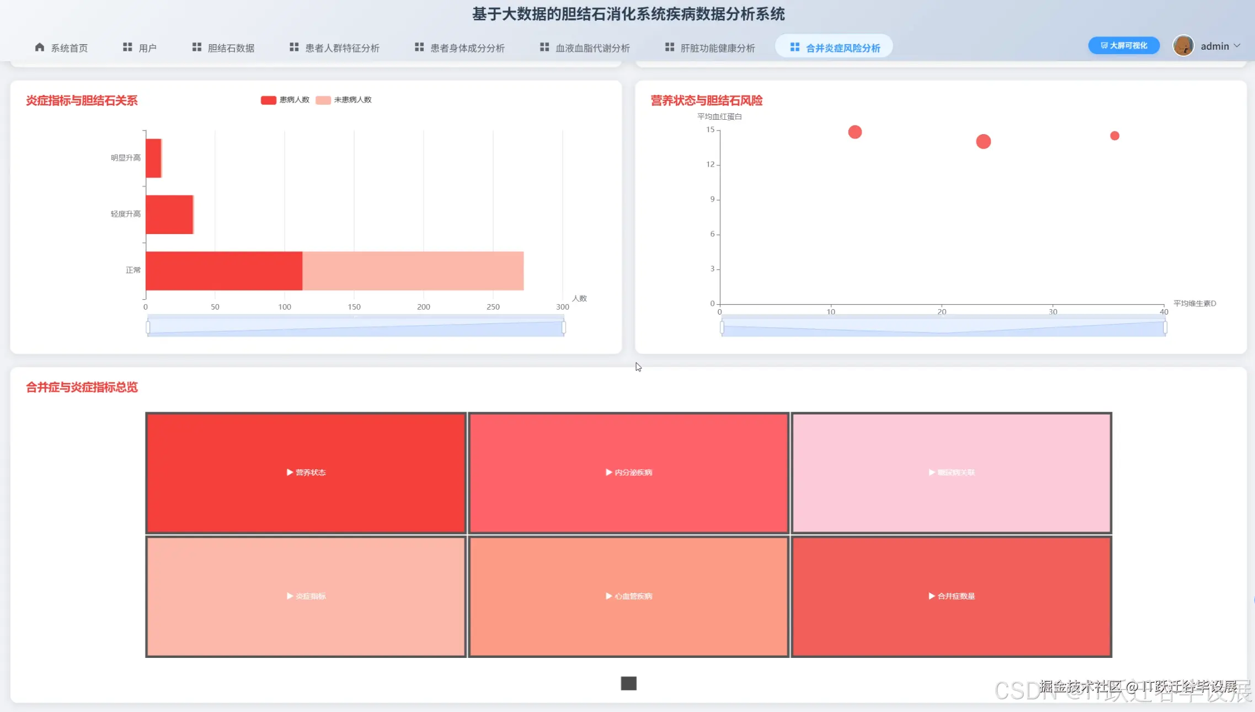This screenshot has width=1255, height=712.
Task: Expand the 合并症数量 treemap block
Action: [x=951, y=596]
